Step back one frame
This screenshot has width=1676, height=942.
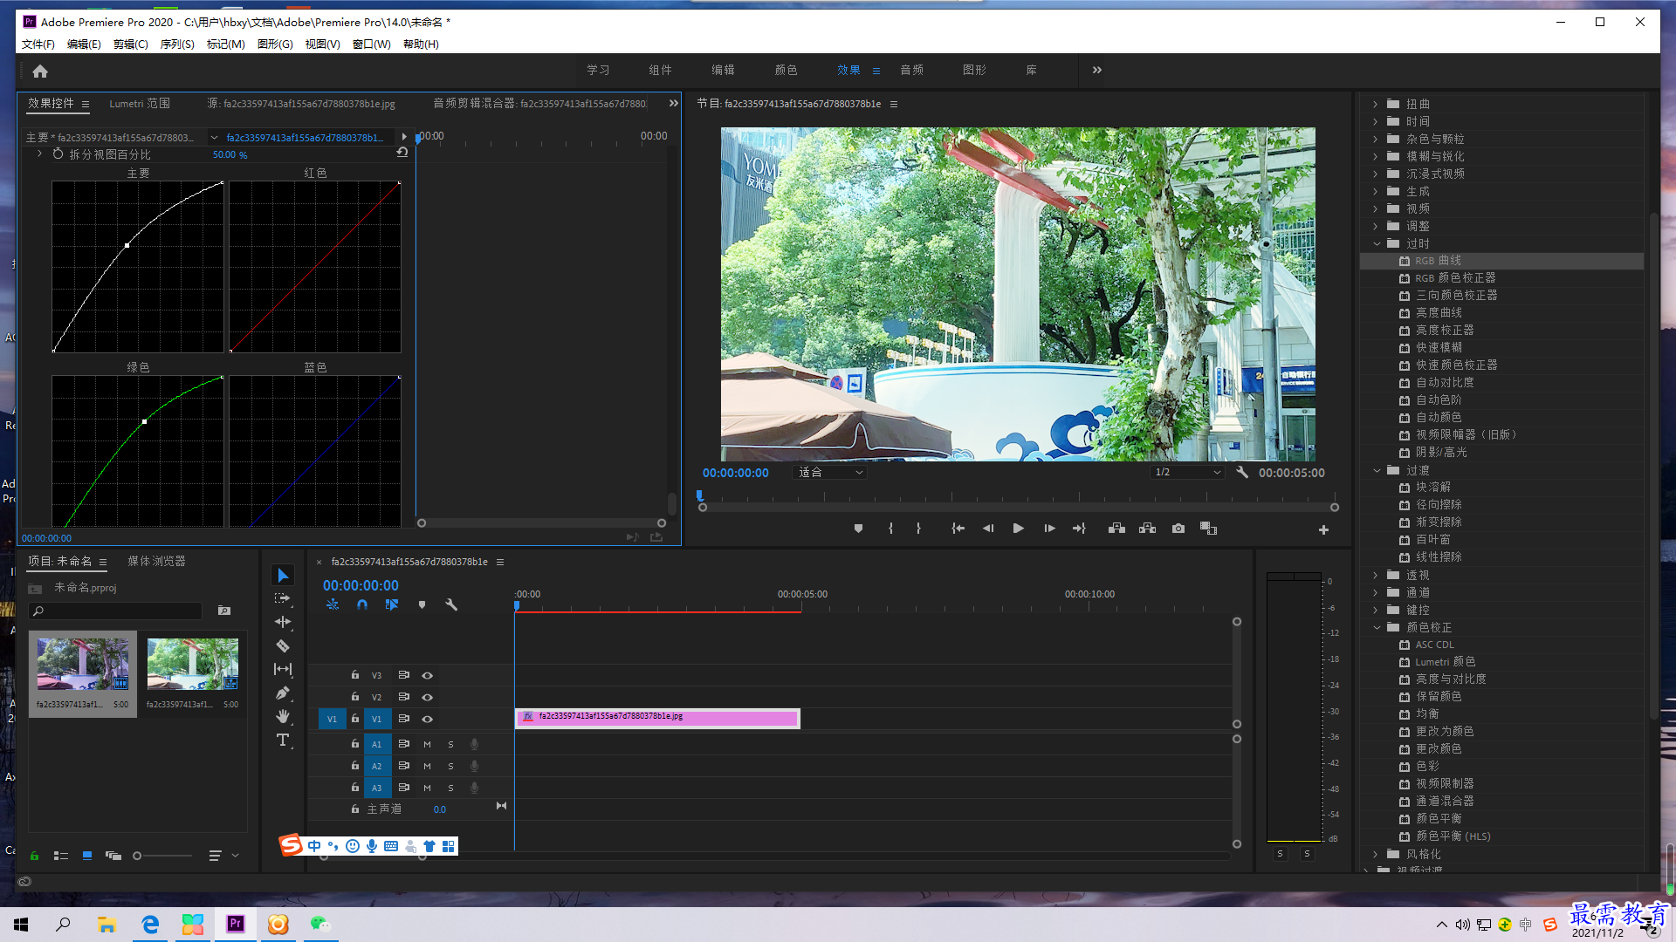coord(988,529)
